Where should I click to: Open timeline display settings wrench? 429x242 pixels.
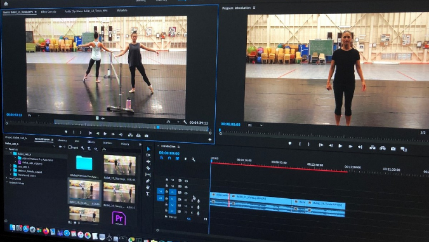click(193, 159)
